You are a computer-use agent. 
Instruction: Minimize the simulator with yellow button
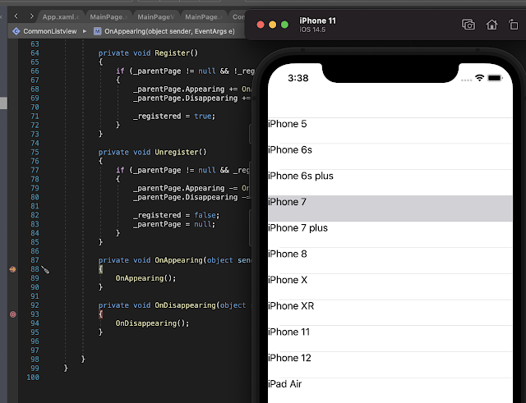point(272,25)
